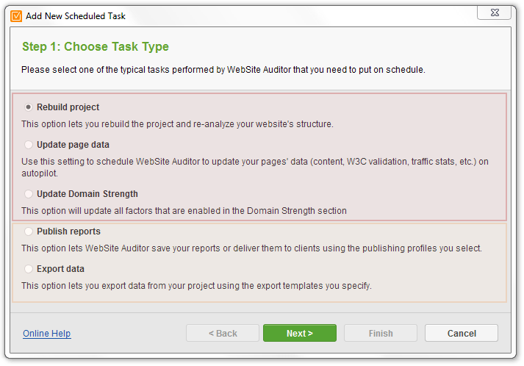Click the orange checkmark app icon in title bar
This screenshot has width=524, height=366.
pyautogui.click(x=16, y=15)
